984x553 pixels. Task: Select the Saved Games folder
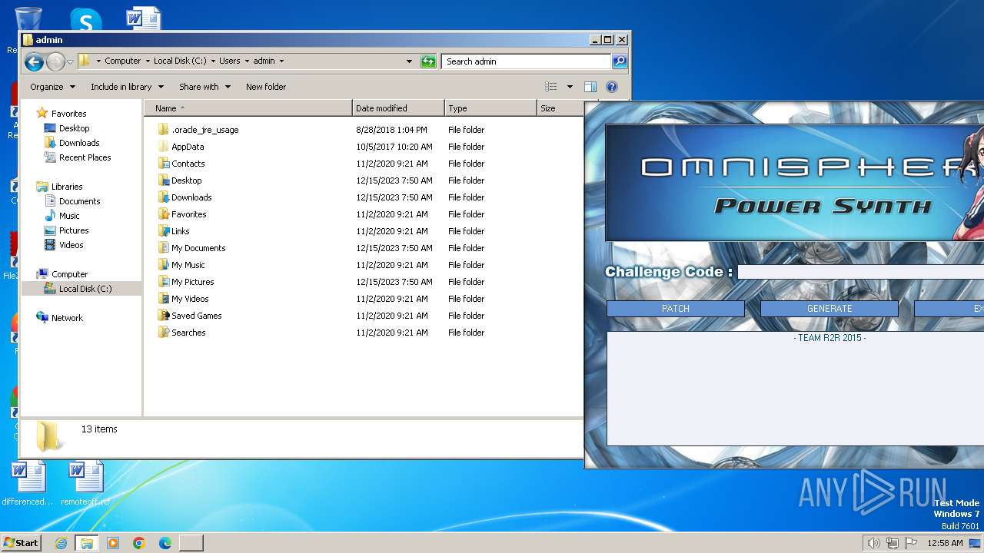tap(190, 316)
